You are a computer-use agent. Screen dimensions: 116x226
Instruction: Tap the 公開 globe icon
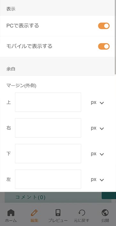[x=105, y=213]
